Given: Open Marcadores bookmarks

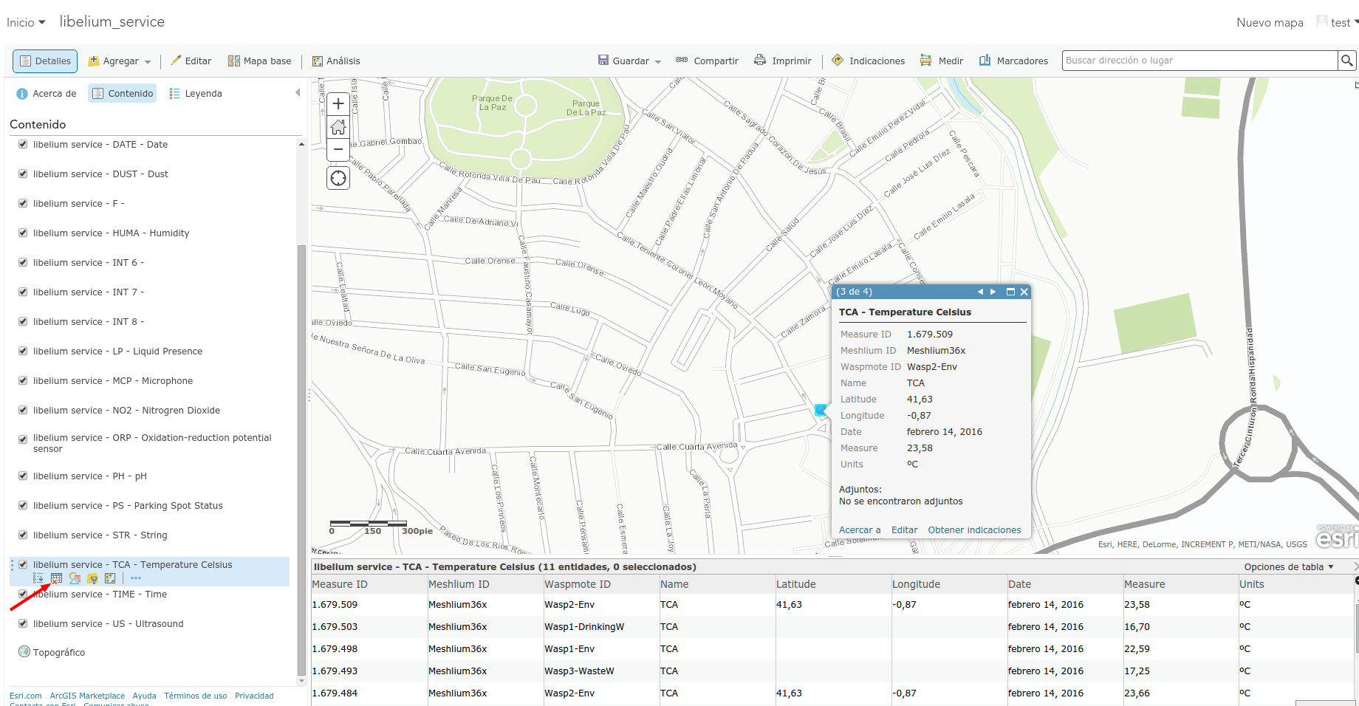Looking at the screenshot, I should pyautogui.click(x=1013, y=61).
